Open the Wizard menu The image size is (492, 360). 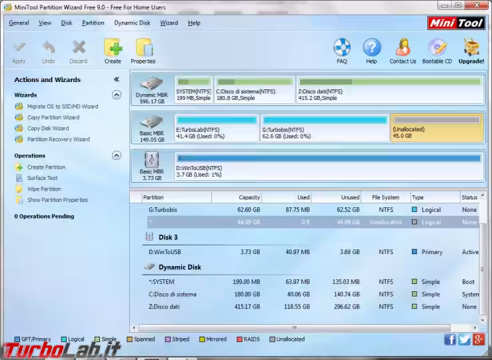pyautogui.click(x=169, y=23)
